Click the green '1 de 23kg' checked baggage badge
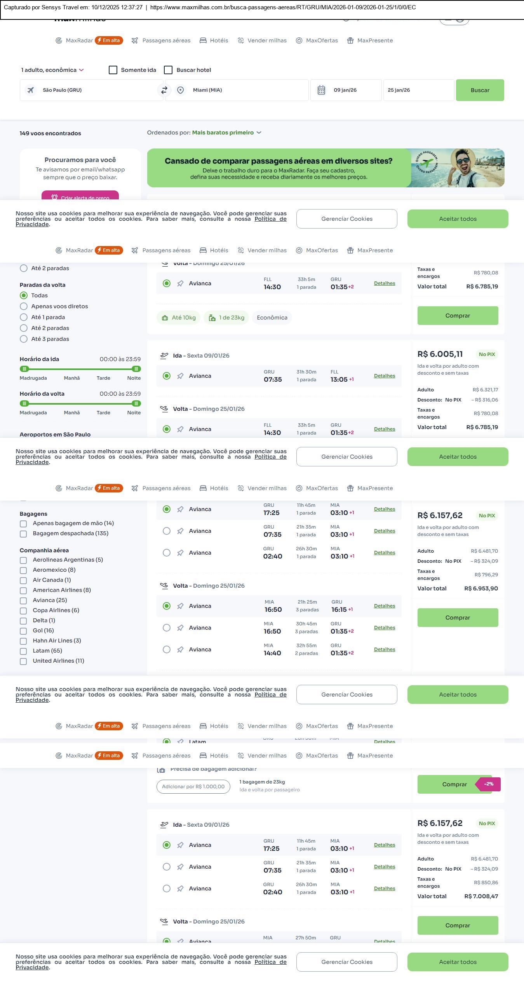The width and height of the screenshot is (524, 981). [226, 318]
